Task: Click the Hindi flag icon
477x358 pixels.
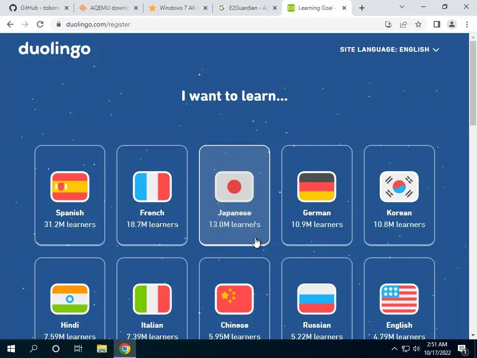Action: click(x=70, y=299)
